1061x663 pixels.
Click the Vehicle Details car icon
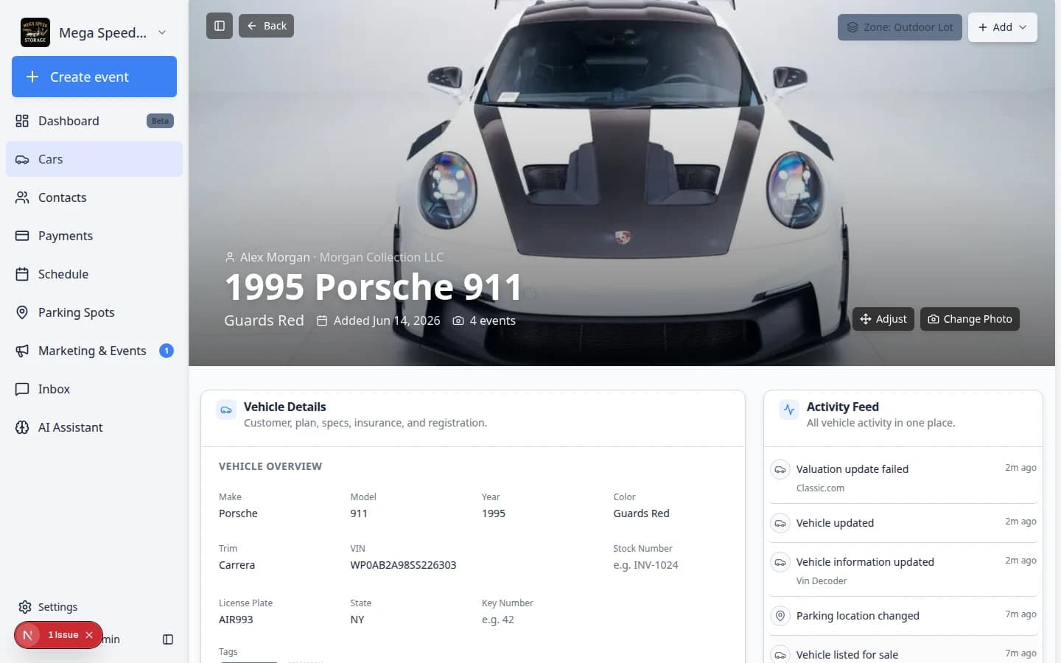pyautogui.click(x=226, y=410)
